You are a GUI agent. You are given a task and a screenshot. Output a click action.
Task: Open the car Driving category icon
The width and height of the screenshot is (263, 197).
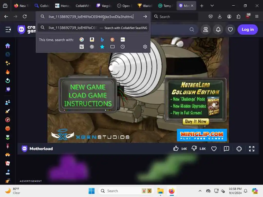coord(8,155)
